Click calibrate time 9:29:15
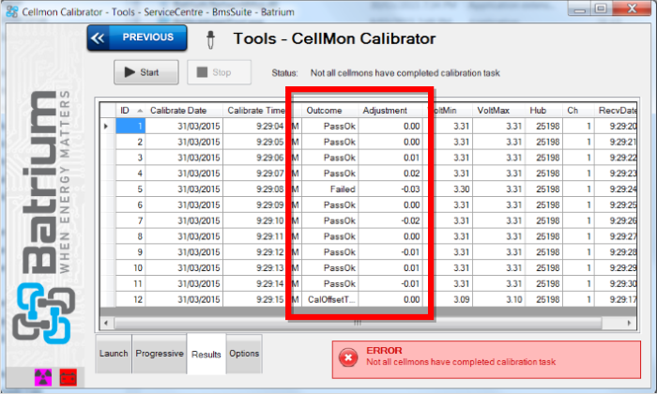The height and width of the screenshot is (394, 657). pyautogui.click(x=270, y=300)
